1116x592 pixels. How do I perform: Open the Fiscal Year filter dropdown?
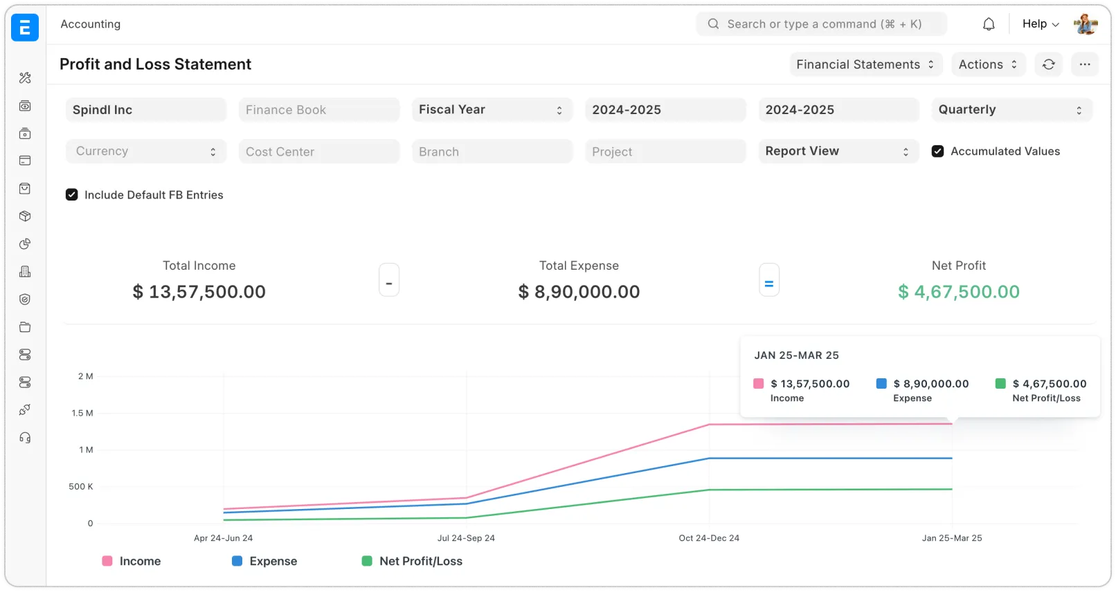[492, 110]
